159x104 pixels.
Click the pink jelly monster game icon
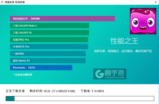(x=143, y=21)
